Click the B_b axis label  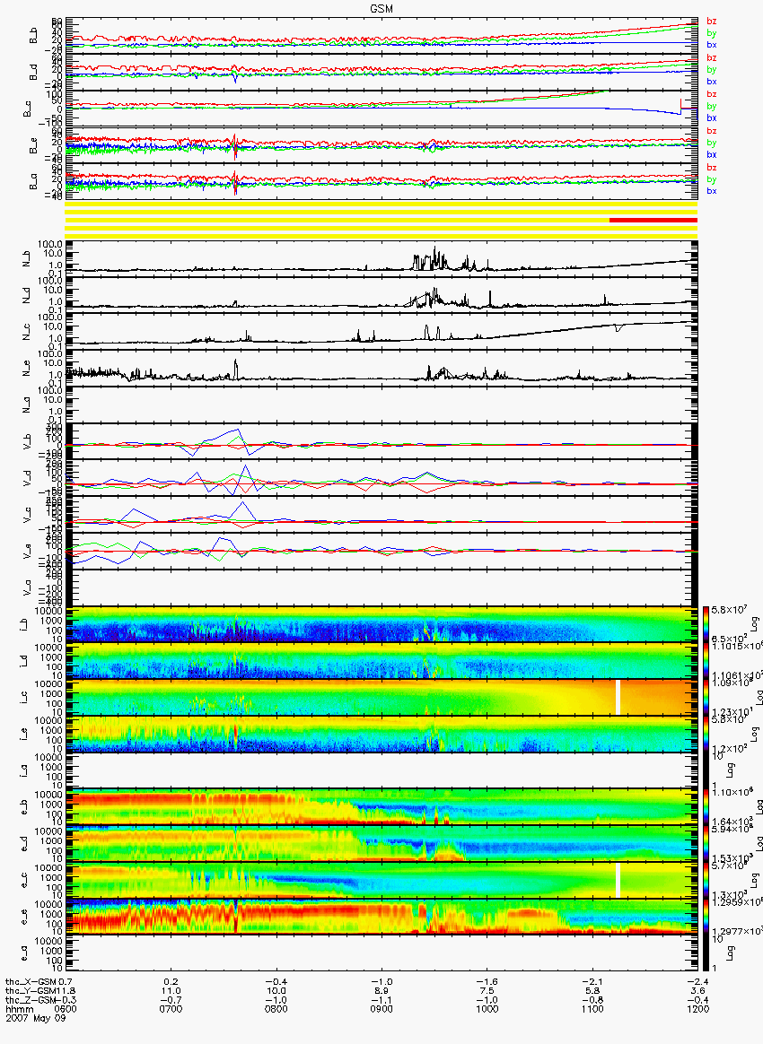pos(33,36)
